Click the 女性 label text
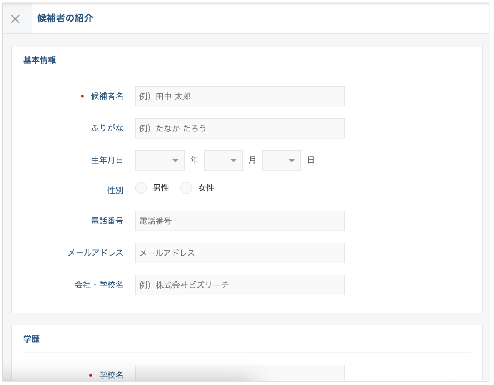This screenshot has height=385, width=494. tap(206, 188)
